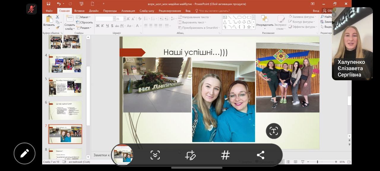Tap the share icon in screenshot toolbar
The height and width of the screenshot is (171, 380).
click(x=260, y=155)
